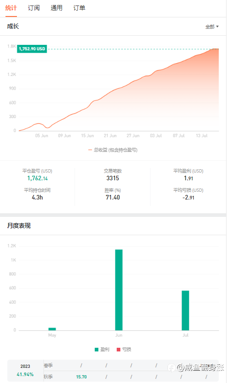
Task: Click the 成长 section heading
Action: [x=13, y=27]
